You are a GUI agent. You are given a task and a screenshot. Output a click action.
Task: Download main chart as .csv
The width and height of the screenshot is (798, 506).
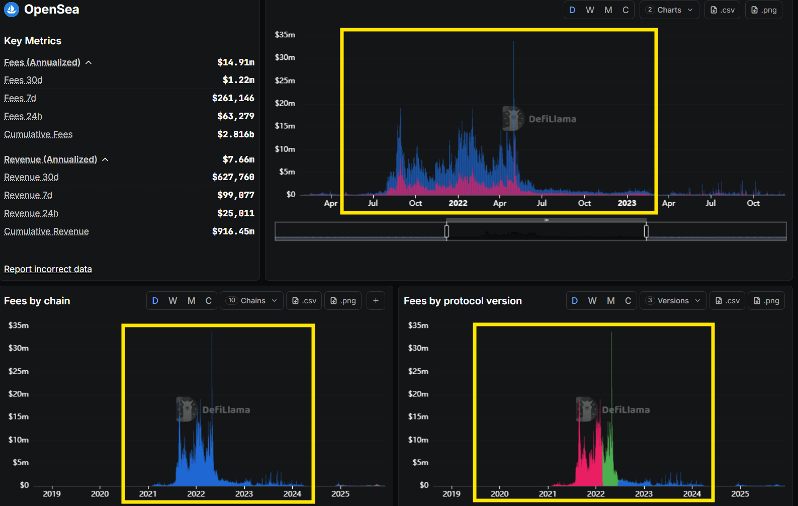tap(722, 10)
